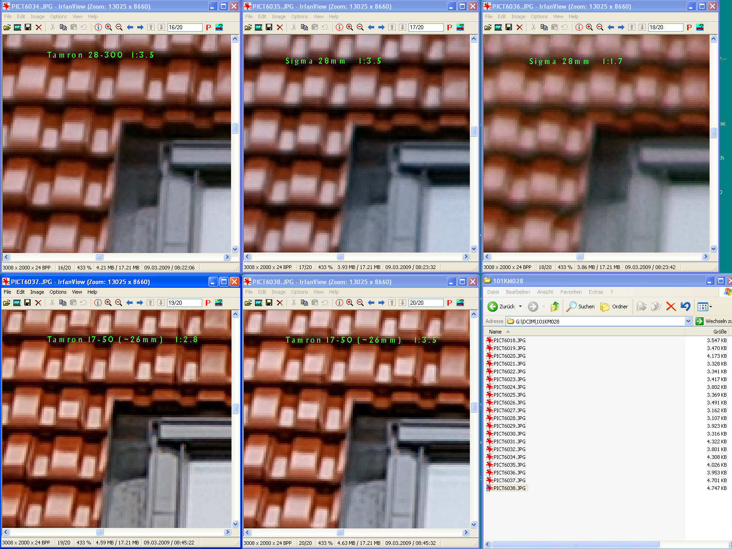Image resolution: width=732 pixels, height=549 pixels.
Task: Select PICT6030.JPG in the file list
Action: (x=509, y=434)
